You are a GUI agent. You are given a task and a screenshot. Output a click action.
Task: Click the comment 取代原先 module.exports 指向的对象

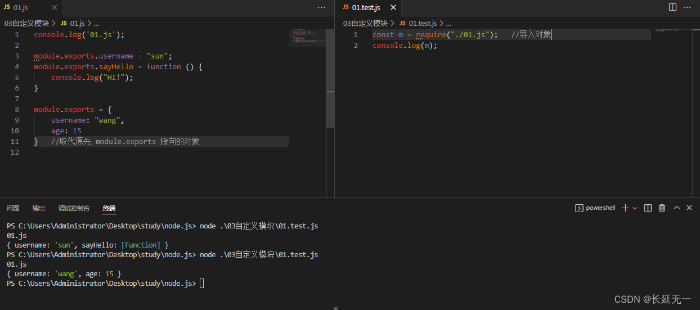coord(125,142)
